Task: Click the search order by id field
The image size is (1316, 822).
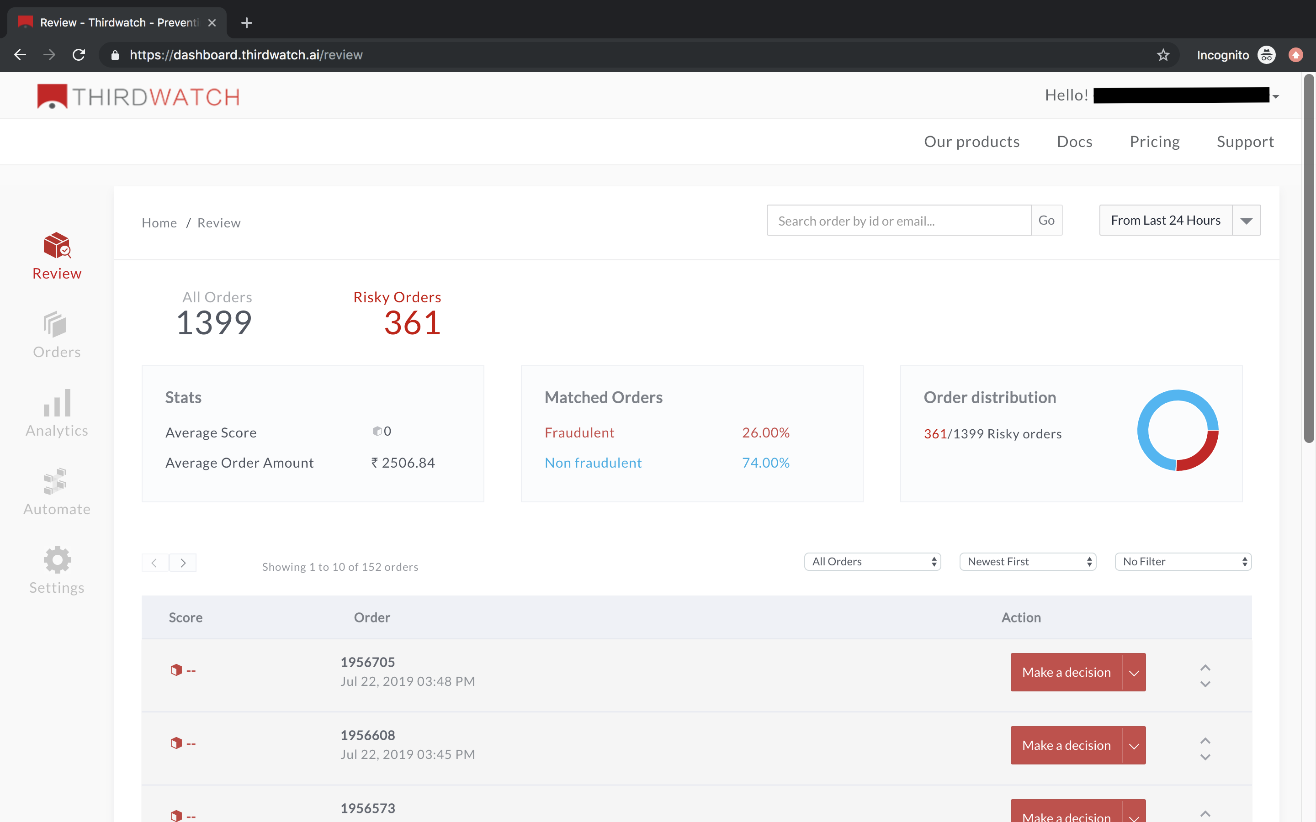Action: pyautogui.click(x=899, y=220)
